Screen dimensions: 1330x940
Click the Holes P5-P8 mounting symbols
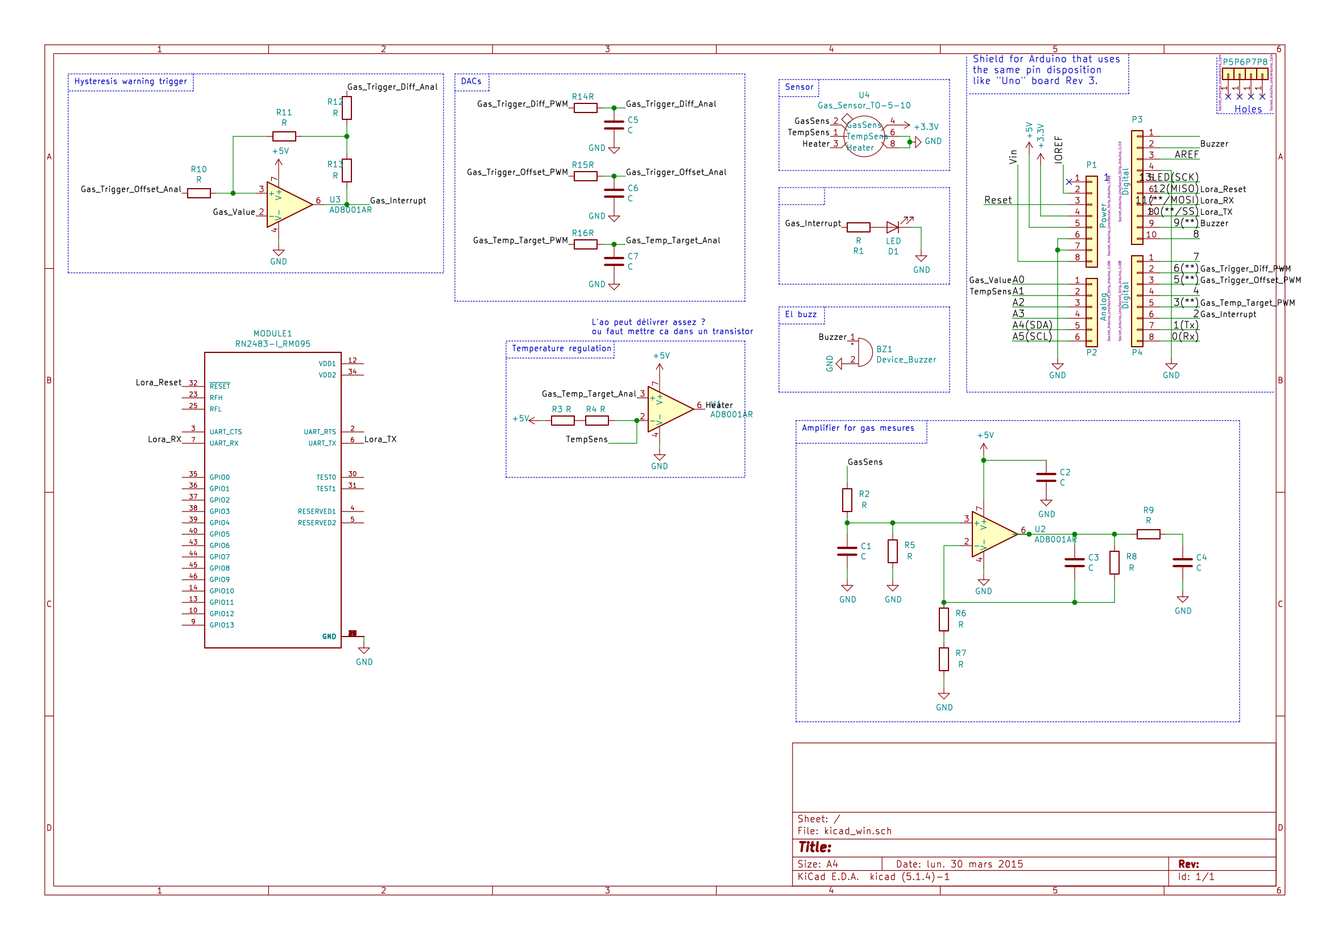[x=1245, y=75]
